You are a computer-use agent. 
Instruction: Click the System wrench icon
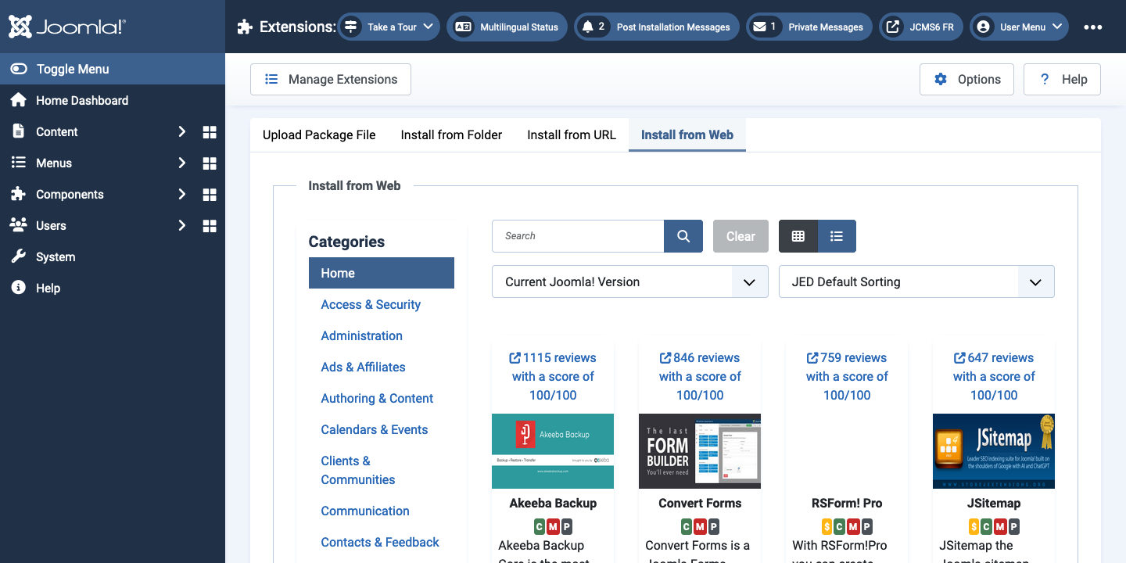(18, 256)
